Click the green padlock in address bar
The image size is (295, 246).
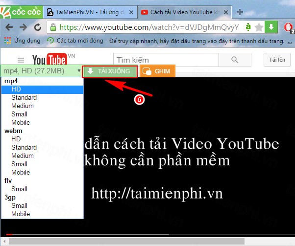pyautogui.click(x=53, y=27)
